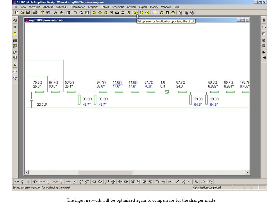Click the yellow question mark help icon
The image size is (279, 209).
42,12
